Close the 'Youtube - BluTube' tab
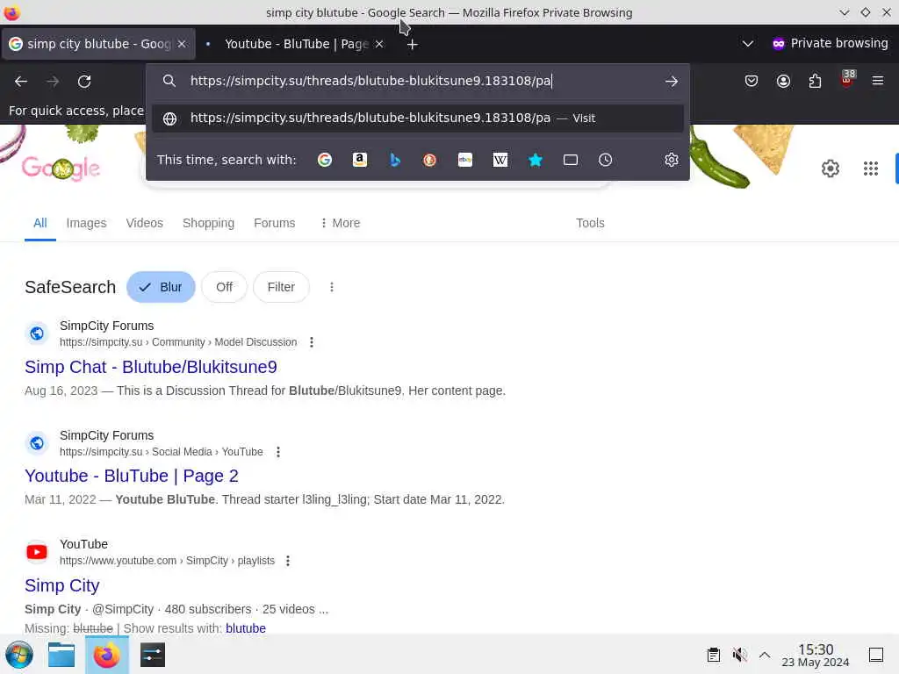The image size is (899, 674). point(379,44)
